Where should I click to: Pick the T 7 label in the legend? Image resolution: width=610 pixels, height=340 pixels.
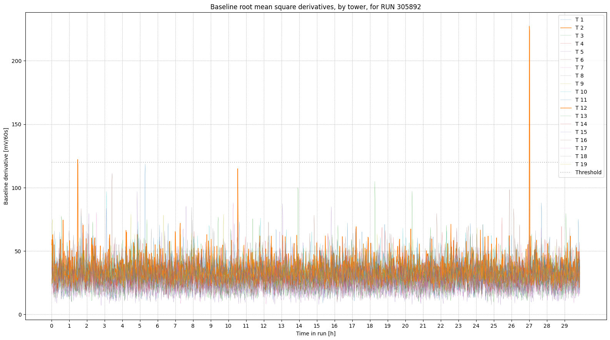(579, 68)
